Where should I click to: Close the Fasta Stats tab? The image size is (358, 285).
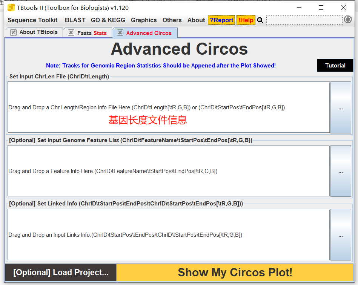tap(71, 33)
